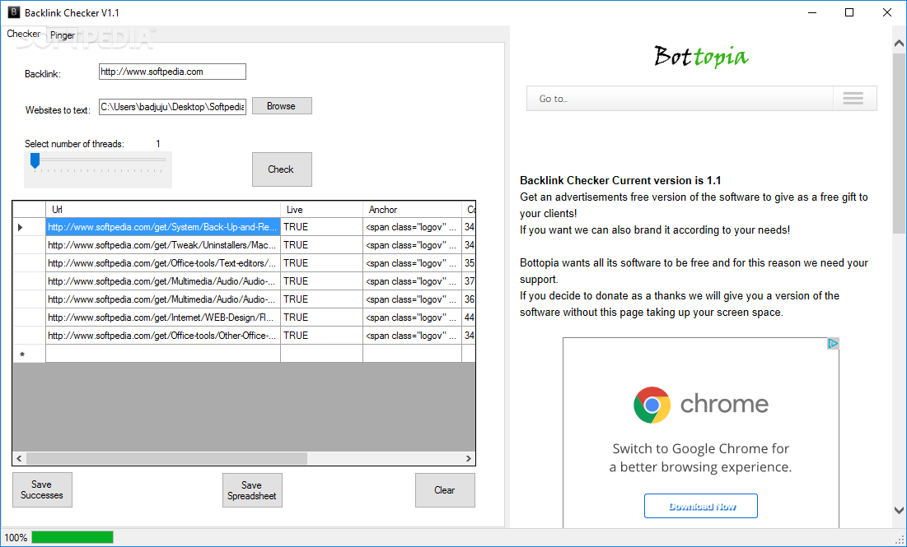
Task: Minimize the Backlink Checker window
Action: point(812,12)
